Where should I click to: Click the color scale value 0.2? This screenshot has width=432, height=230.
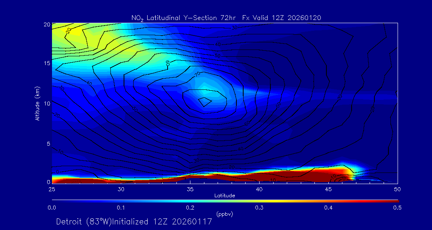coord(190,208)
